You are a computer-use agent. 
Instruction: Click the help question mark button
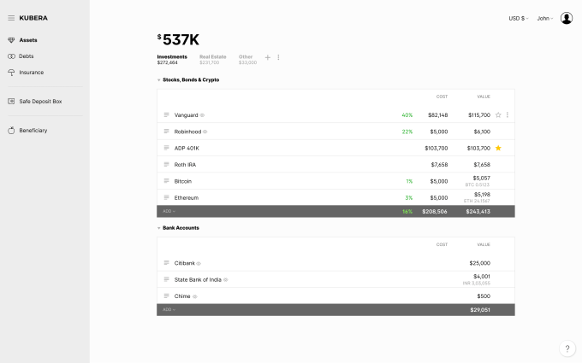(x=567, y=348)
